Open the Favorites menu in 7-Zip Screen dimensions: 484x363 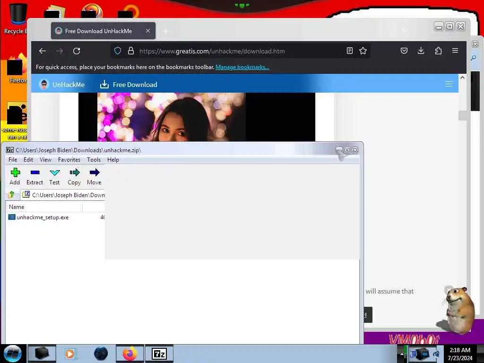69,160
